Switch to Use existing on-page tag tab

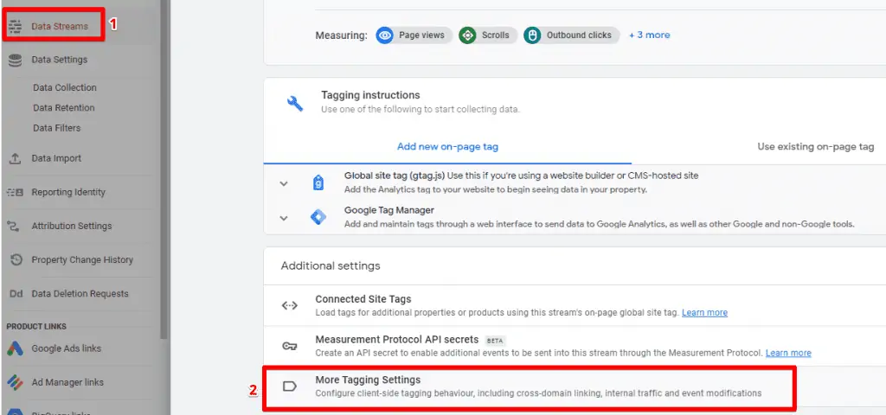click(x=815, y=147)
